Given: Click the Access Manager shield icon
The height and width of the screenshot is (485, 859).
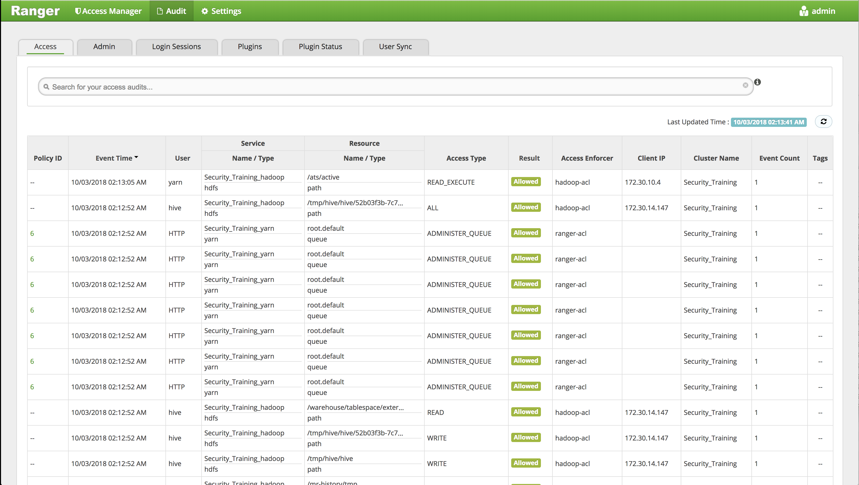Looking at the screenshot, I should coord(78,11).
